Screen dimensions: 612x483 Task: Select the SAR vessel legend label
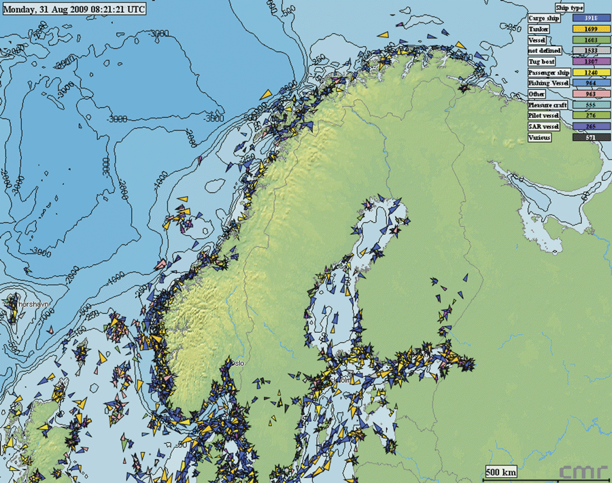[x=543, y=127]
